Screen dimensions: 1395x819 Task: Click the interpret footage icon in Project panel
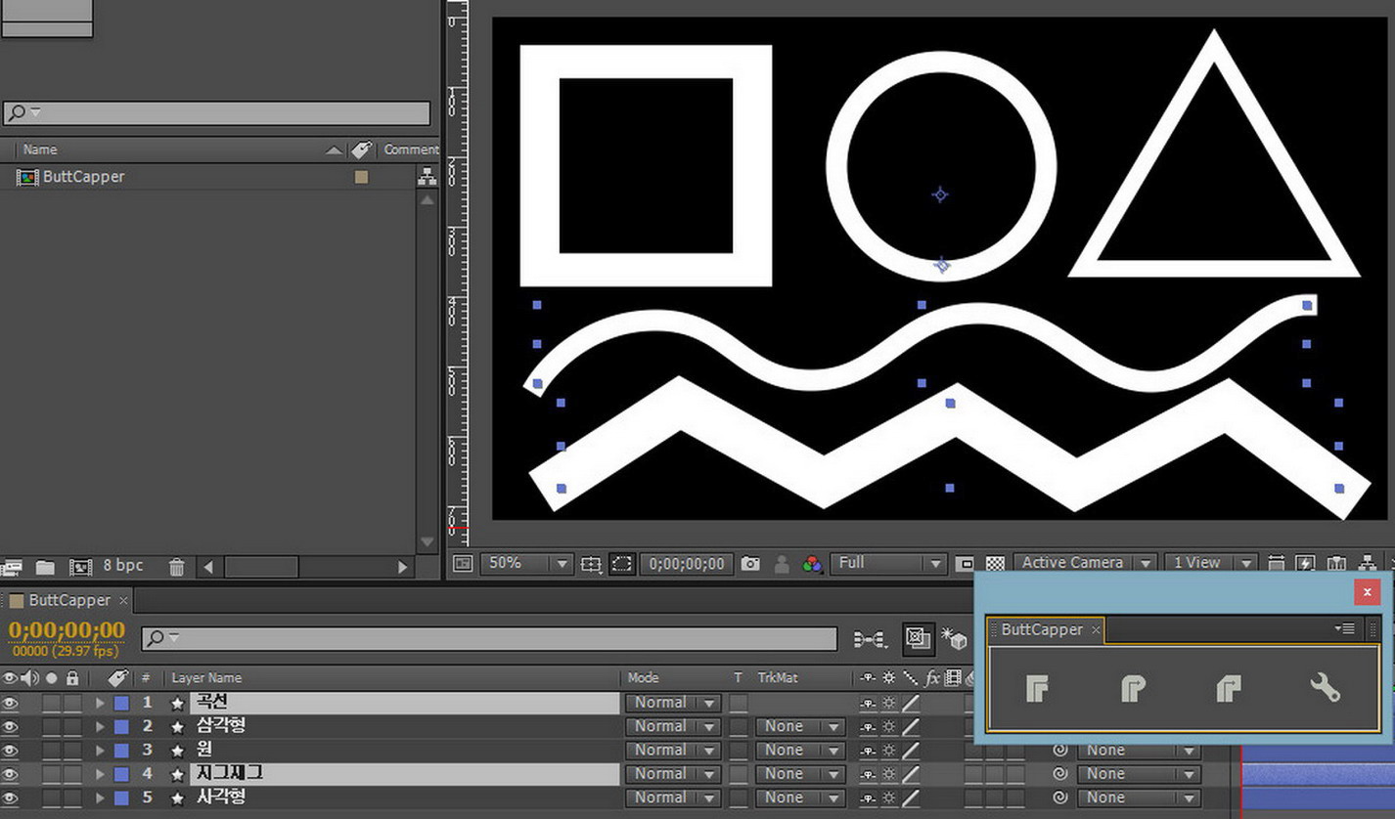12,566
